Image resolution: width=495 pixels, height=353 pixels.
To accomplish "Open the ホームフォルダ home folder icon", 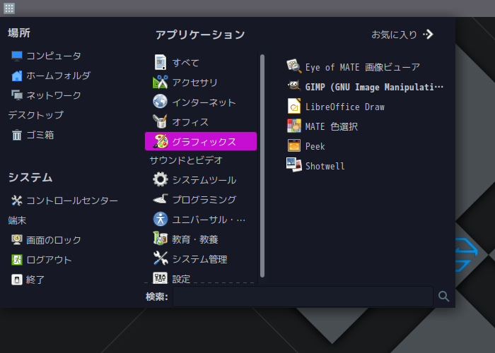I will tap(17, 76).
